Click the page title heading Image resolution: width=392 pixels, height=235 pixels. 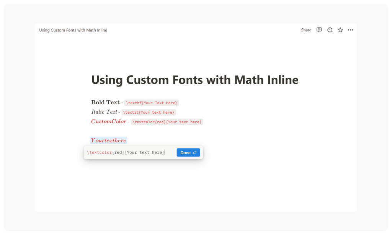pyautogui.click(x=194, y=80)
